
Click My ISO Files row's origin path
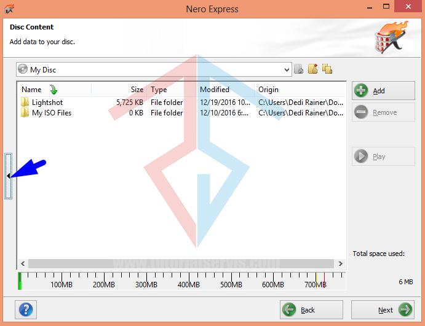pos(301,113)
